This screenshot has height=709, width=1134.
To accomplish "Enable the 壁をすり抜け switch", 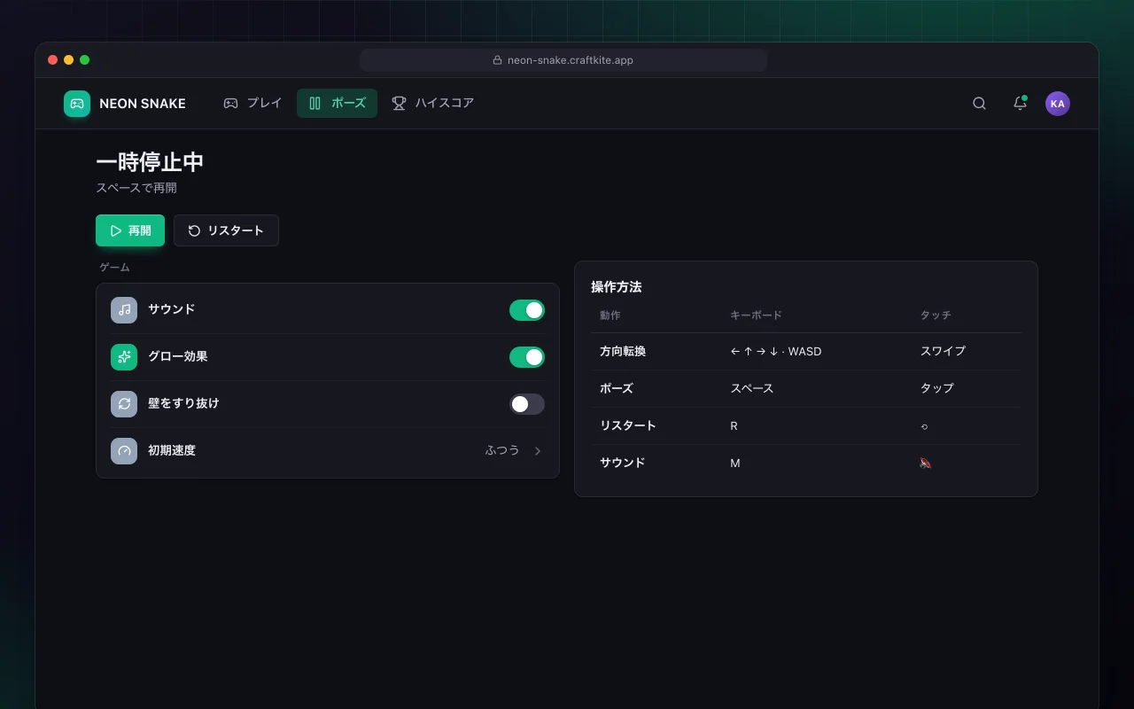I will click(527, 404).
